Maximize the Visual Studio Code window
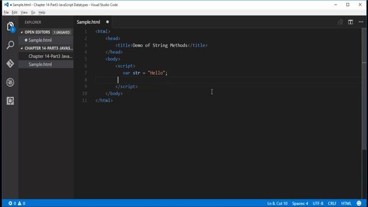 pos(348,5)
